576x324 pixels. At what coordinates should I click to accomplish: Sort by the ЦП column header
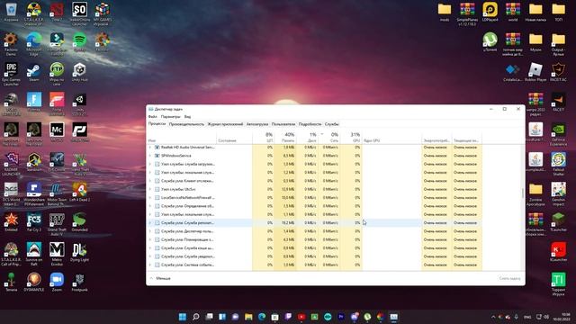click(264, 138)
